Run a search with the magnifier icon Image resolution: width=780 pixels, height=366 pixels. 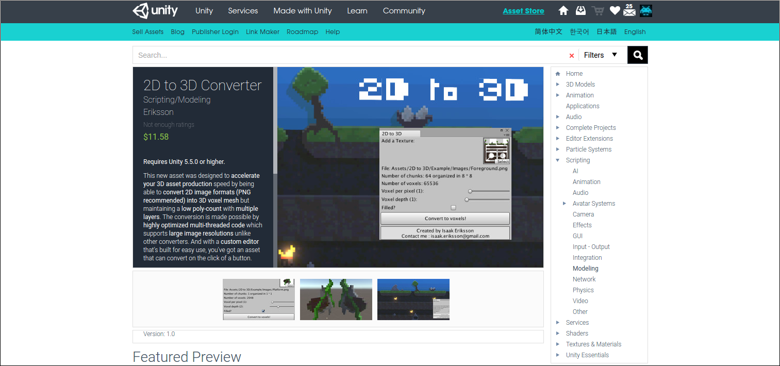click(x=637, y=55)
